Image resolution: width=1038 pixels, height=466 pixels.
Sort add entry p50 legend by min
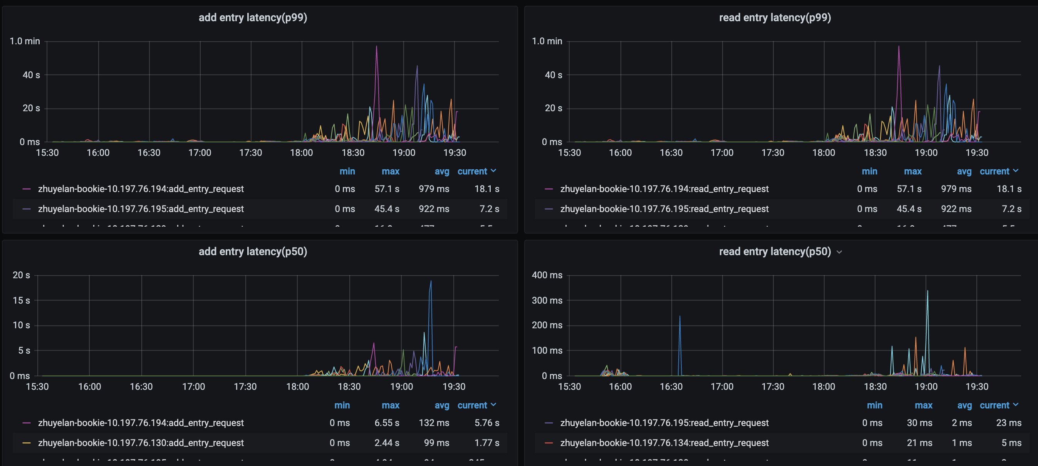coord(342,405)
